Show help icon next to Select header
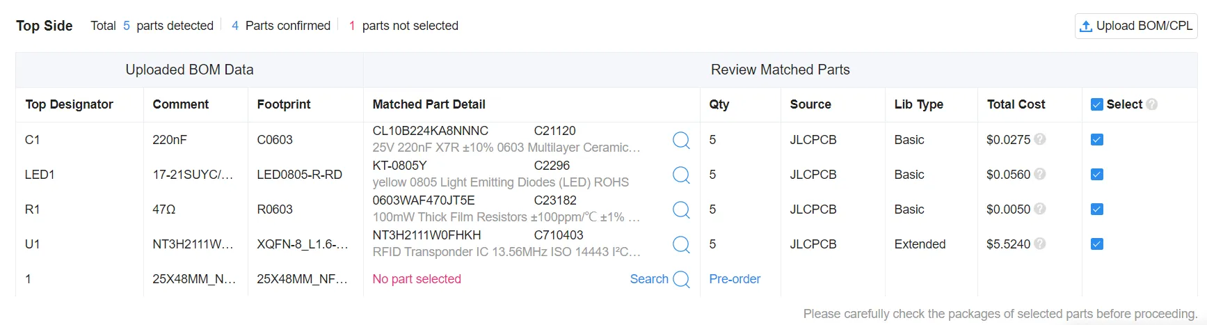1207x325 pixels. click(1152, 104)
